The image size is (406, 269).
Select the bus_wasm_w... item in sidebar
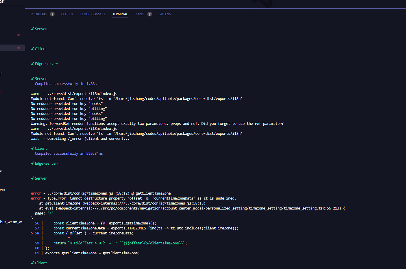coord(12,222)
